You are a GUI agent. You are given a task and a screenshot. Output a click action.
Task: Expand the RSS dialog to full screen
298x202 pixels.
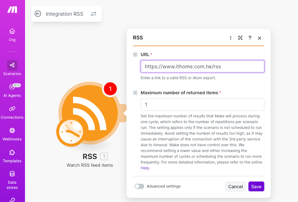coord(240,38)
